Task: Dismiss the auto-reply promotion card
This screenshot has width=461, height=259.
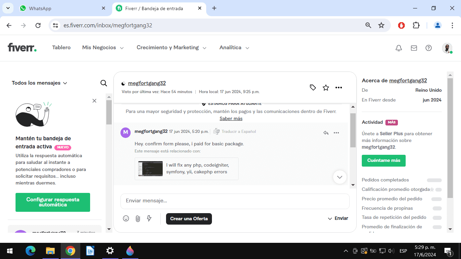Action: coord(94,101)
